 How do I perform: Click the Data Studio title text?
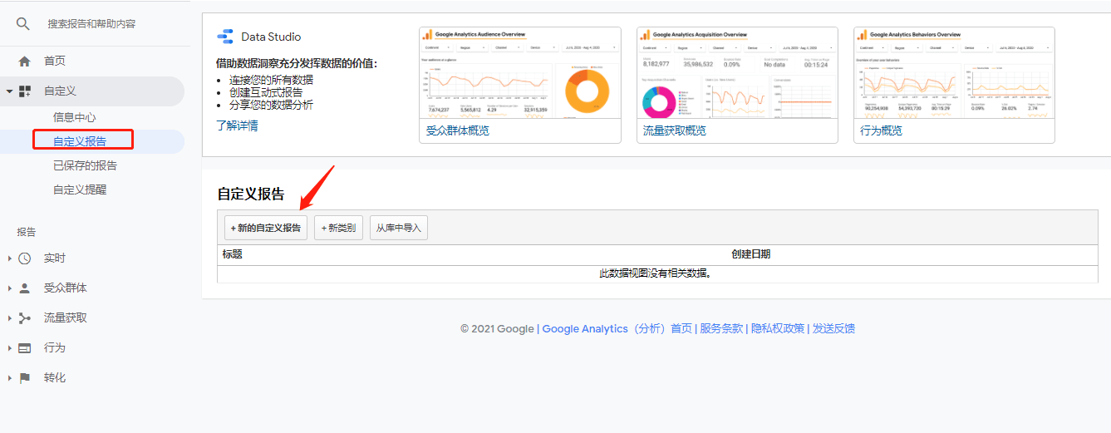pos(271,37)
